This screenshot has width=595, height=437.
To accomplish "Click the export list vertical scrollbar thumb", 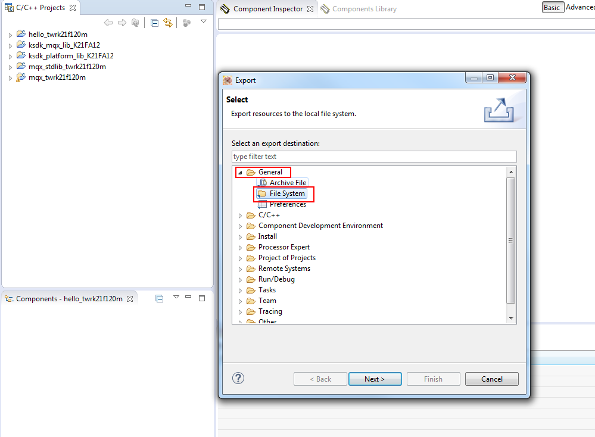I will point(511,241).
